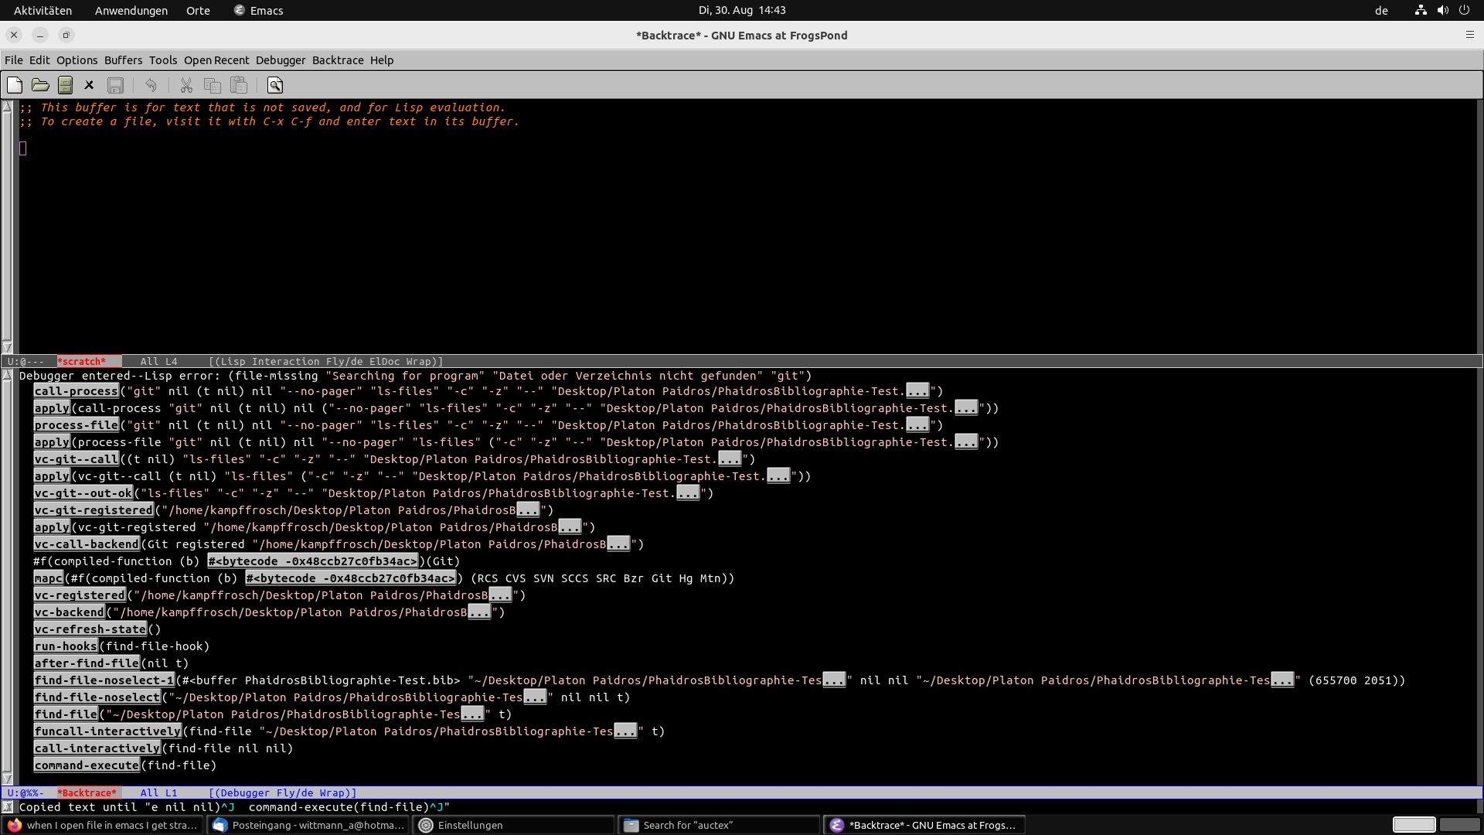The image size is (1484, 835).
Task: Save the buffer with the floppy disk icon
Action: (x=115, y=85)
